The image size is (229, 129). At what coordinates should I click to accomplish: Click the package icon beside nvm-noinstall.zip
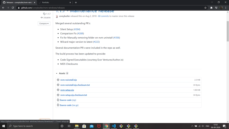click(x=58, y=80)
